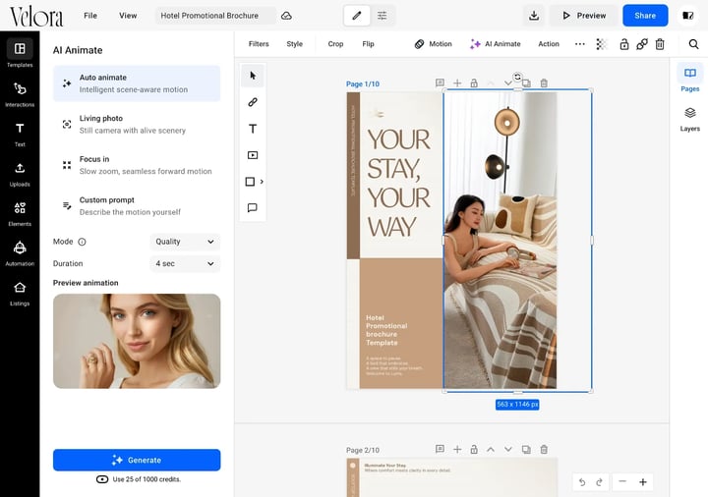Open the Interactions sidebar panel
The height and width of the screenshot is (497, 708).
tap(20, 93)
